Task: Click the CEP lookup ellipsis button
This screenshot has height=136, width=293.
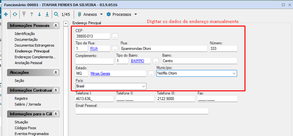Action: point(115,36)
